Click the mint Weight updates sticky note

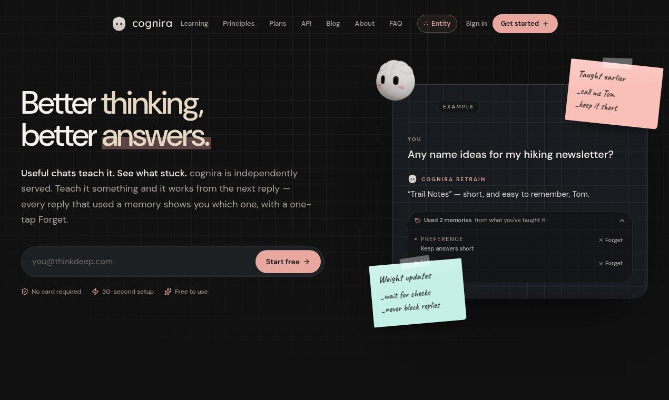418,293
